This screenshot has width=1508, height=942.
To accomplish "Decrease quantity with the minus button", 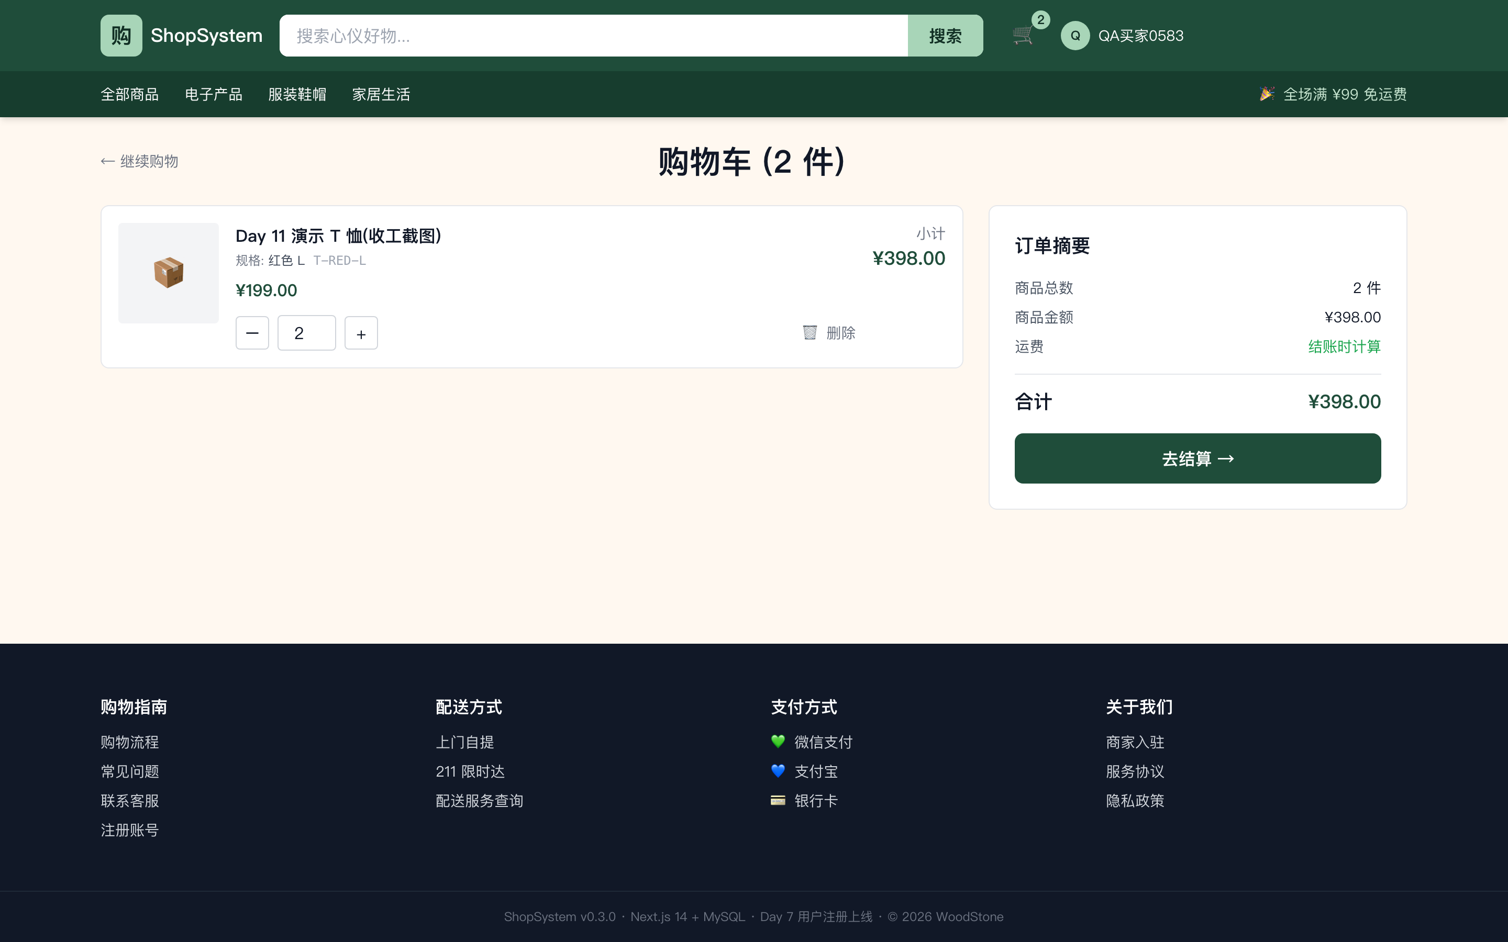I will [252, 333].
